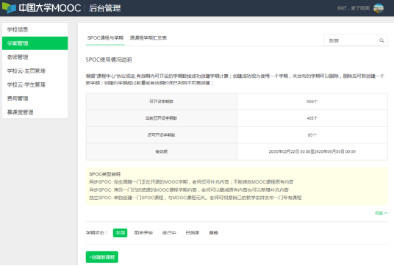Click the 异步SPOC description line
The image size is (394, 266).
(x=189, y=190)
